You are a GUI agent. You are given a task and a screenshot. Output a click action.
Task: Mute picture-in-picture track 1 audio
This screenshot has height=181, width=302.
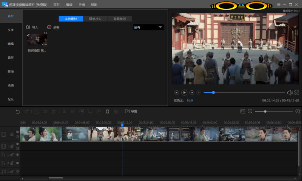17,148
